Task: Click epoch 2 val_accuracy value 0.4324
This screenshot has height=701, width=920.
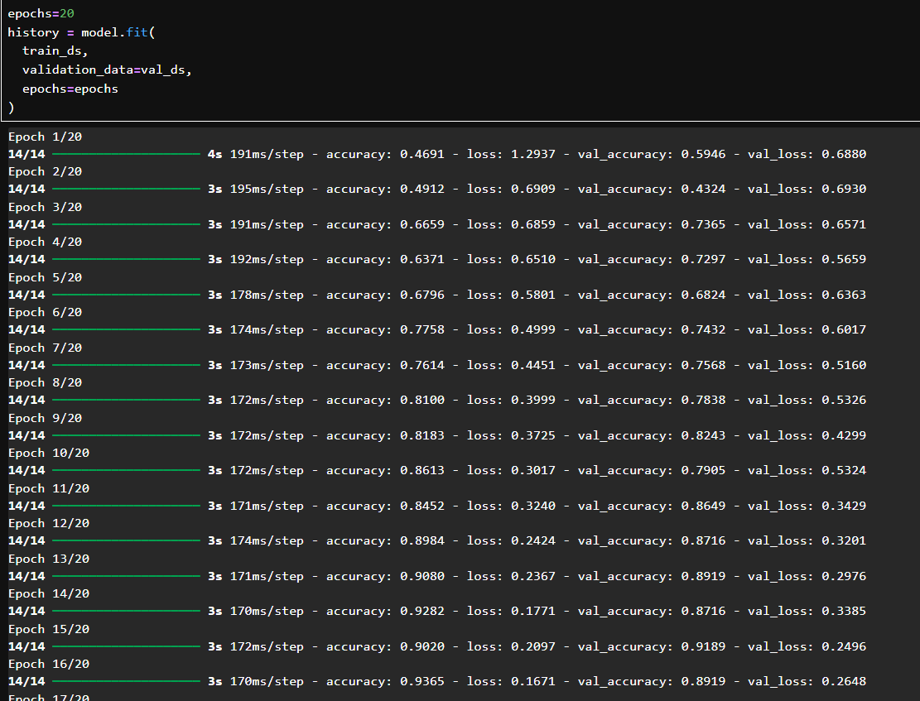Action: 704,189
